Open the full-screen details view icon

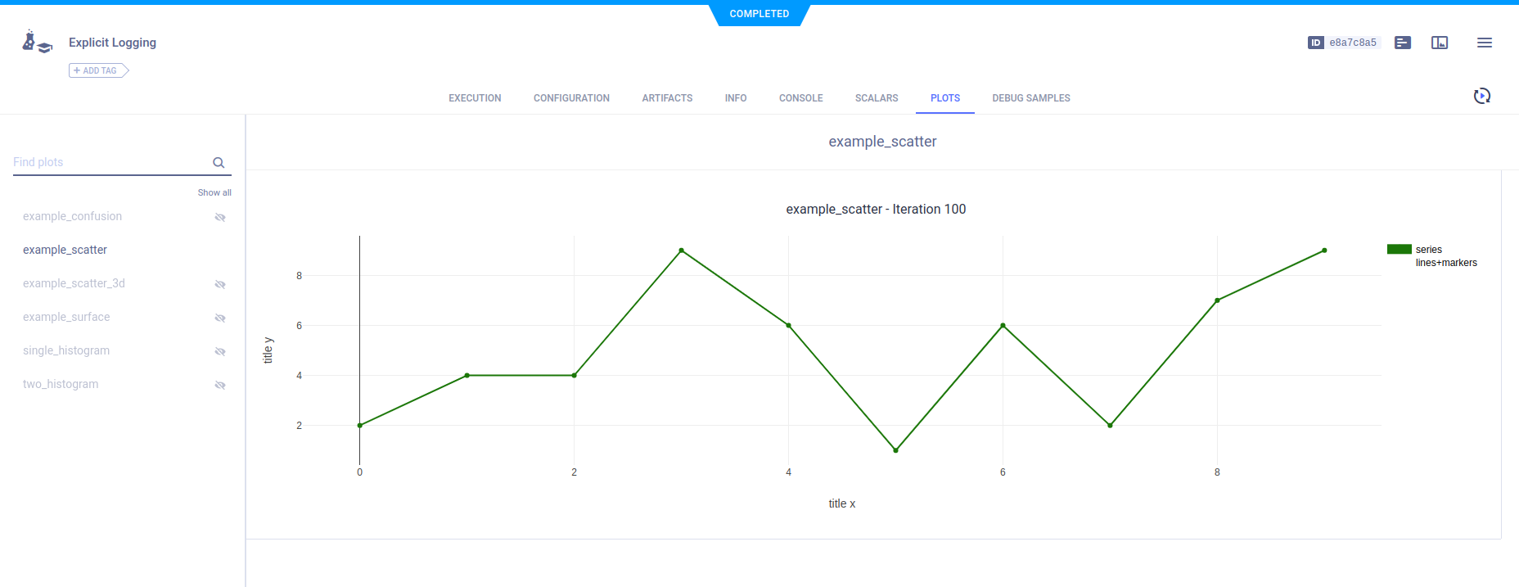[x=1440, y=43]
